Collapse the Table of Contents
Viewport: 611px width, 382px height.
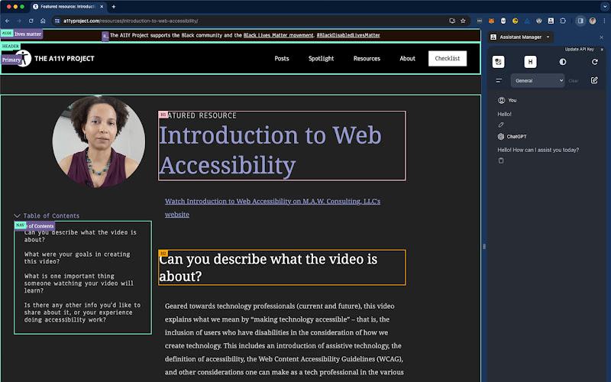pos(47,215)
